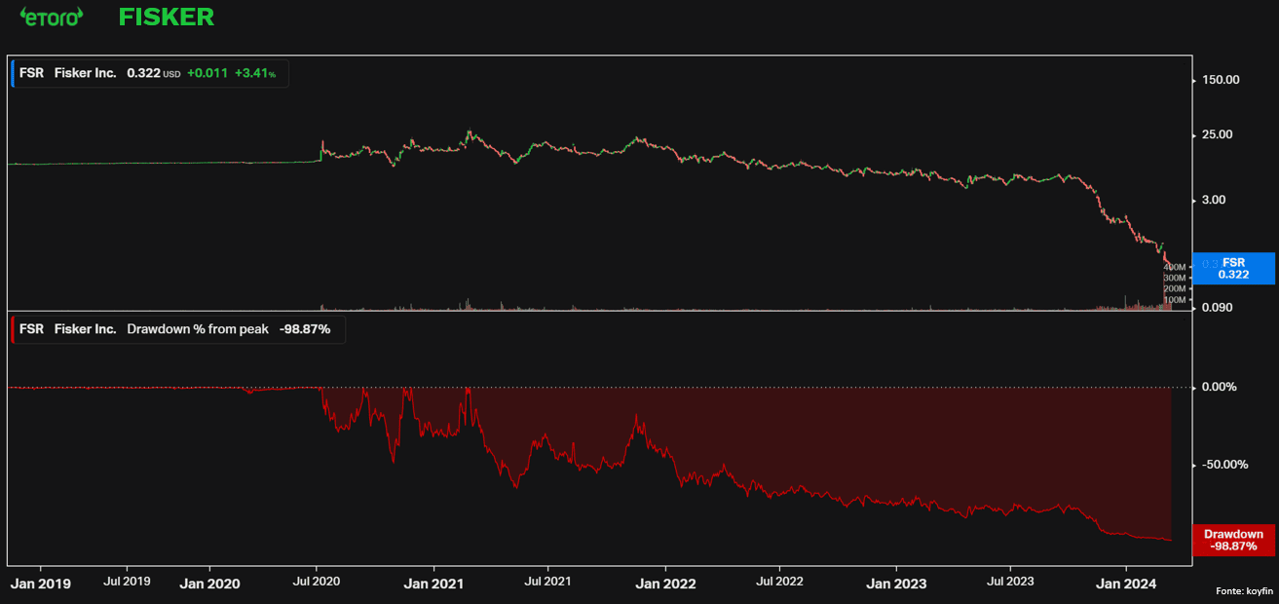Click the Jul 2021 date label
This screenshot has width=1279, height=604.
click(546, 582)
